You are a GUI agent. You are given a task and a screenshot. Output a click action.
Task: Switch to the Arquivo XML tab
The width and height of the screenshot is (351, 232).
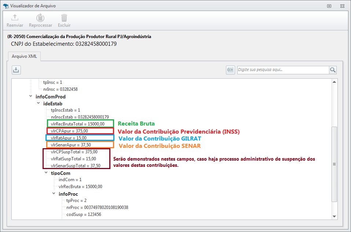(24, 56)
